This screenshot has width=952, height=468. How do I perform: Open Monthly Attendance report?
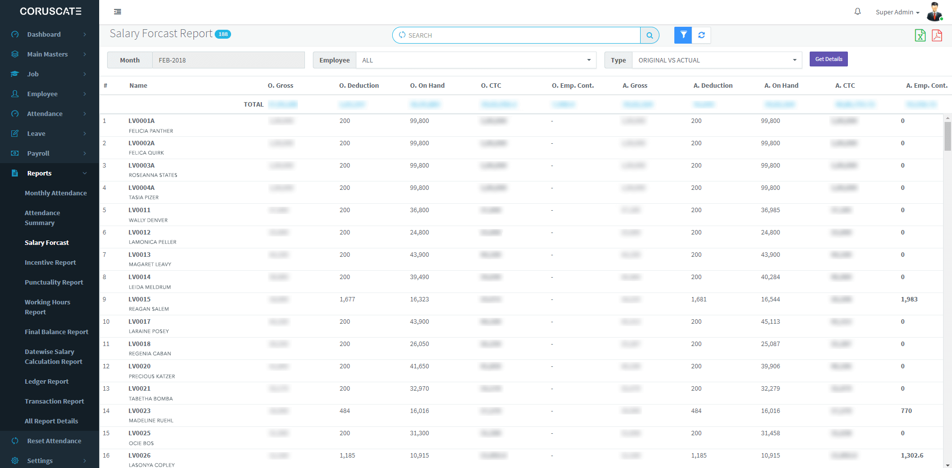56,193
